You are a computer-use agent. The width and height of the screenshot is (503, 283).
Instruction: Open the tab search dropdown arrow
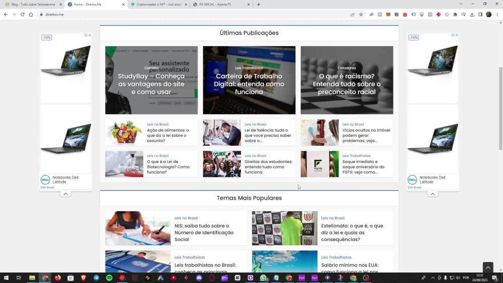tap(461, 4)
